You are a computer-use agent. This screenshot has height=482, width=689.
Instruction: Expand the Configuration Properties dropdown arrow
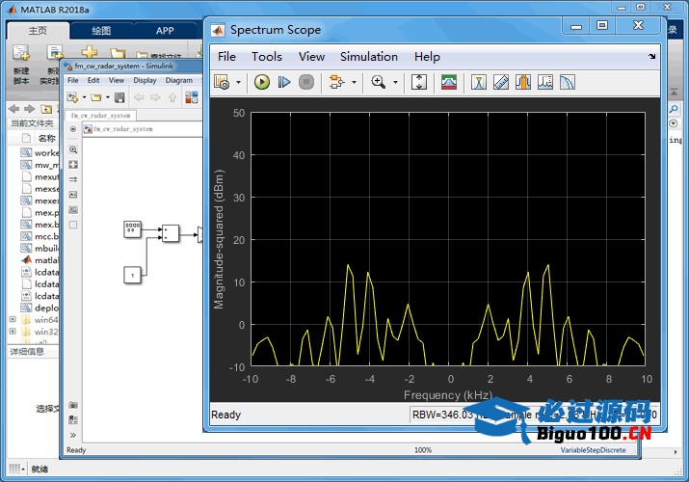click(238, 83)
